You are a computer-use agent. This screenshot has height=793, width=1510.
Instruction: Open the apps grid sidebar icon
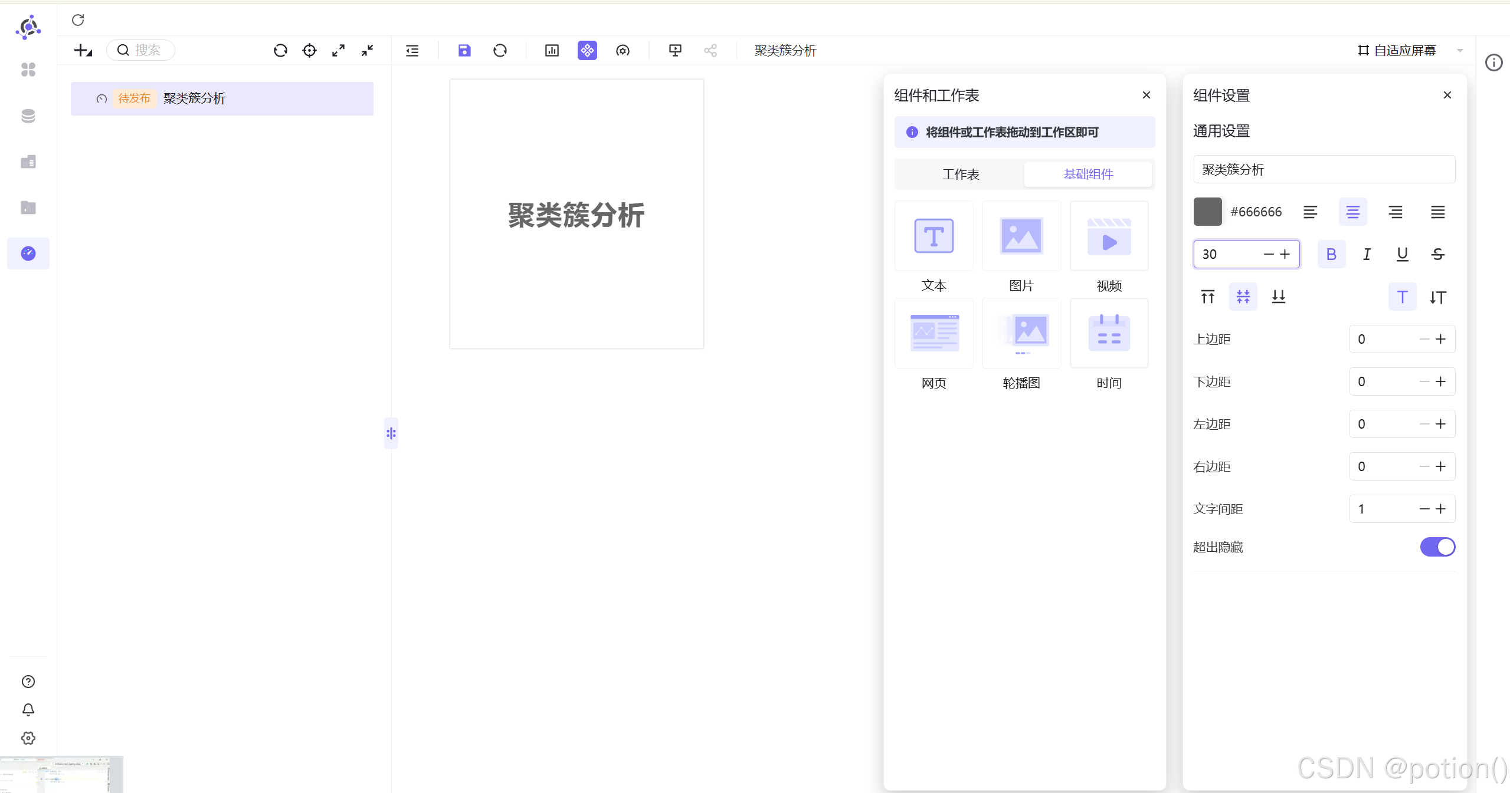pos(28,70)
